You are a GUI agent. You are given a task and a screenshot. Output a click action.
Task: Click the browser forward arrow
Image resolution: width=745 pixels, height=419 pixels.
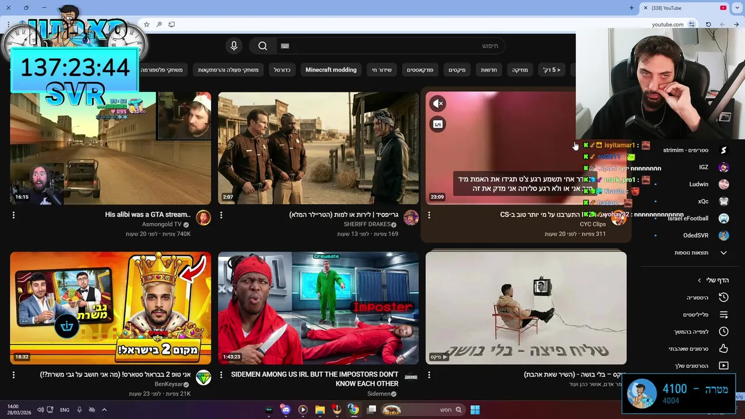[722, 24]
